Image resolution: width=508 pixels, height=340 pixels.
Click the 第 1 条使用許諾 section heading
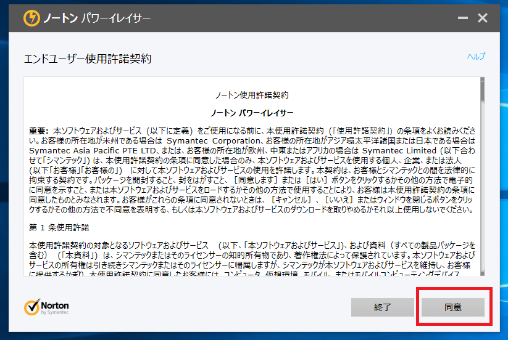click(59, 227)
